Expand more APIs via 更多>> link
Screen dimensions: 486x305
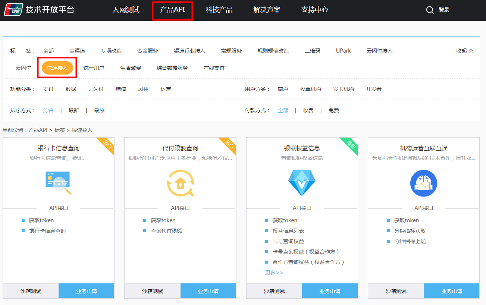pos(274,273)
